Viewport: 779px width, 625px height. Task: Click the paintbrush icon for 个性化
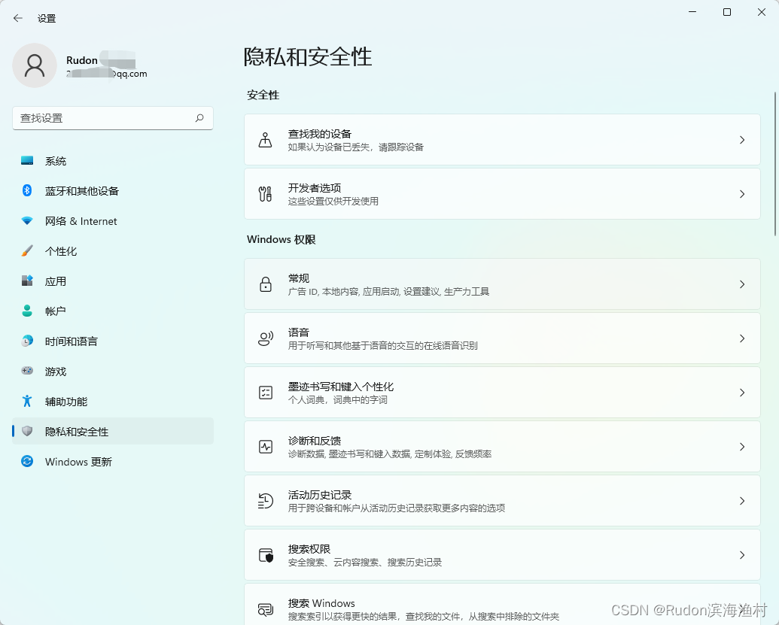(27, 251)
